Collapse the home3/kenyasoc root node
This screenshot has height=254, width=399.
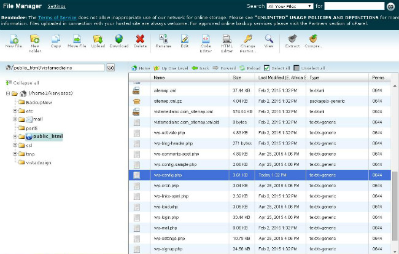point(7,93)
